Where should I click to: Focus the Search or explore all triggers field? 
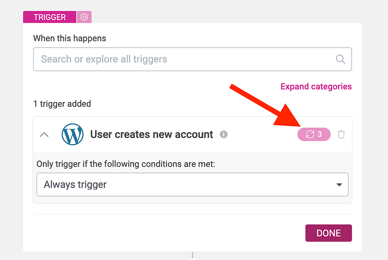192,59
